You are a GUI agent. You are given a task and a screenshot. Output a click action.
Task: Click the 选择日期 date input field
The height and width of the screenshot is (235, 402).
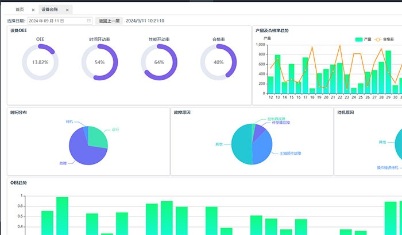click(x=60, y=21)
